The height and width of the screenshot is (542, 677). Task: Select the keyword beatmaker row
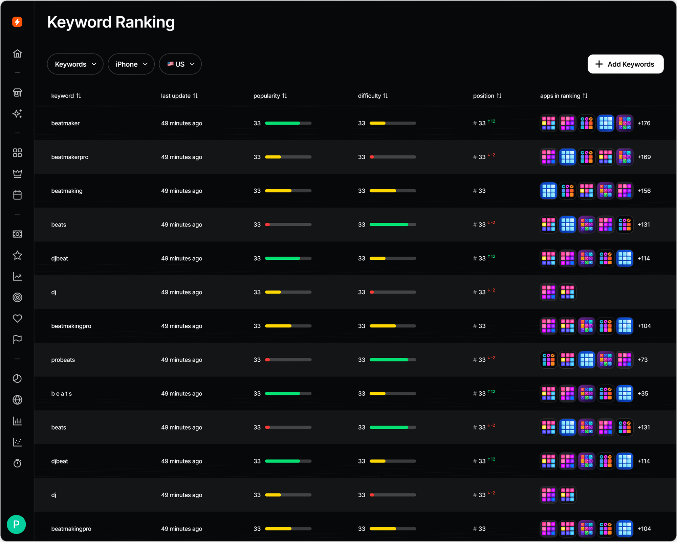tap(65, 123)
